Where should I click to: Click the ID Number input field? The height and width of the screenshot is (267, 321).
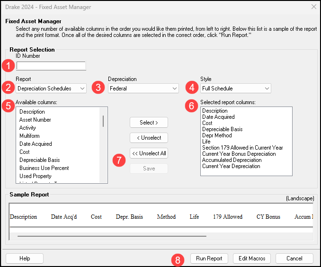point(51,66)
